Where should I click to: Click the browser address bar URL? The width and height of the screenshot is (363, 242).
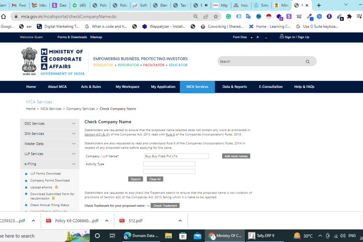[x=69, y=17]
